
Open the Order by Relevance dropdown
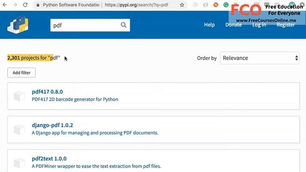pos(260,58)
